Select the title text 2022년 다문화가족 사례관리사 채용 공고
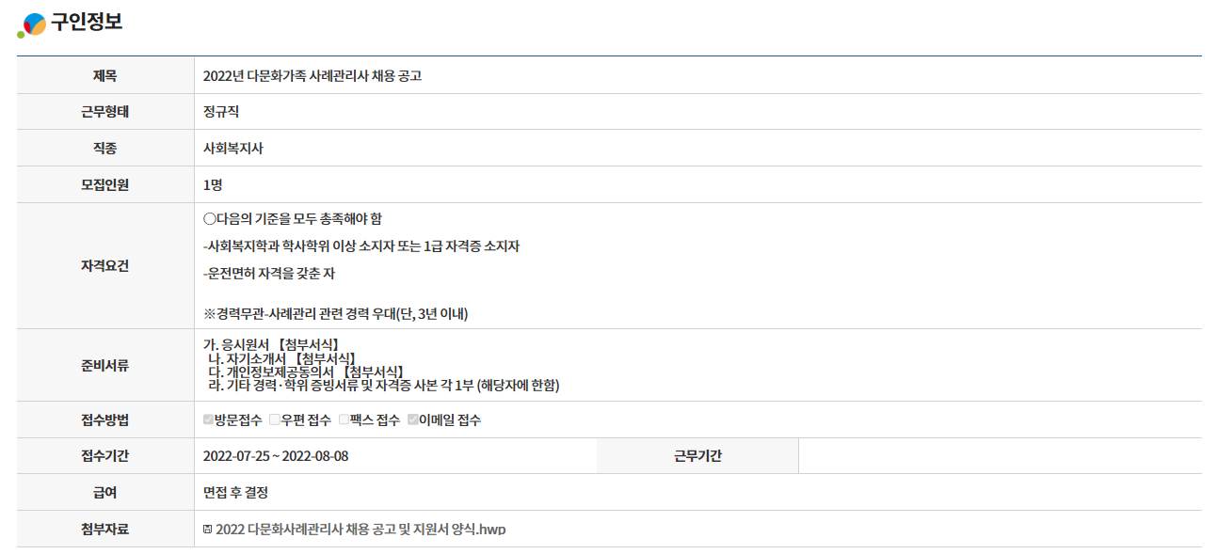Image resolution: width=1217 pixels, height=554 pixels. point(312,76)
